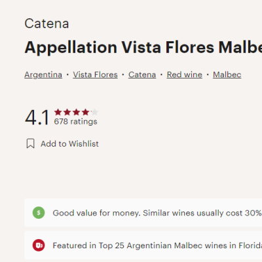View the 678 ratings count
The height and width of the screenshot is (262, 262).
pos(75,121)
